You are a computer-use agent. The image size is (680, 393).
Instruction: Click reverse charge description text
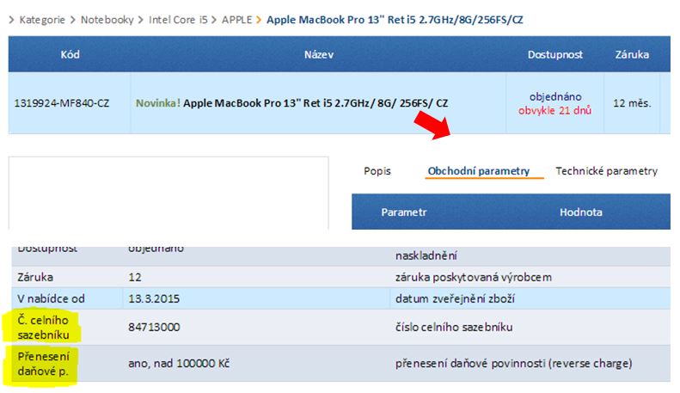click(x=513, y=364)
